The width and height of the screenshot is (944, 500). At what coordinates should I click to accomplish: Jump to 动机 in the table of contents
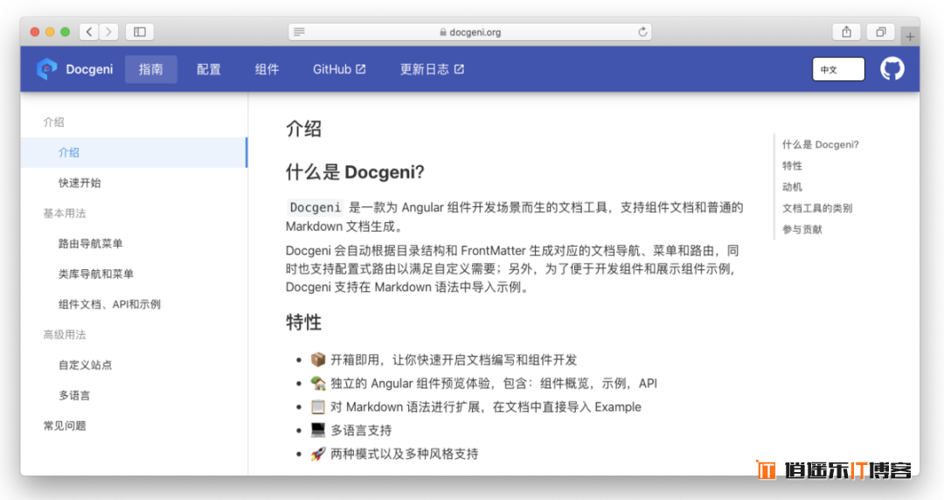[x=792, y=187]
